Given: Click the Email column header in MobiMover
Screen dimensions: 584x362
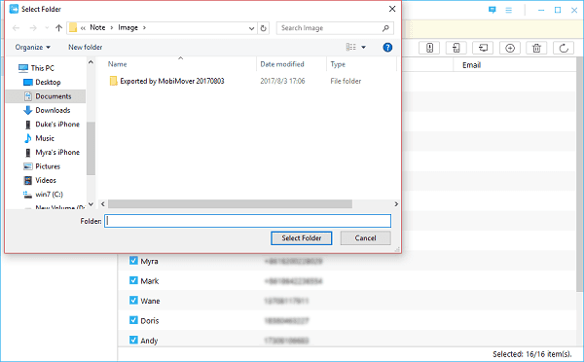Looking at the screenshot, I should point(471,65).
